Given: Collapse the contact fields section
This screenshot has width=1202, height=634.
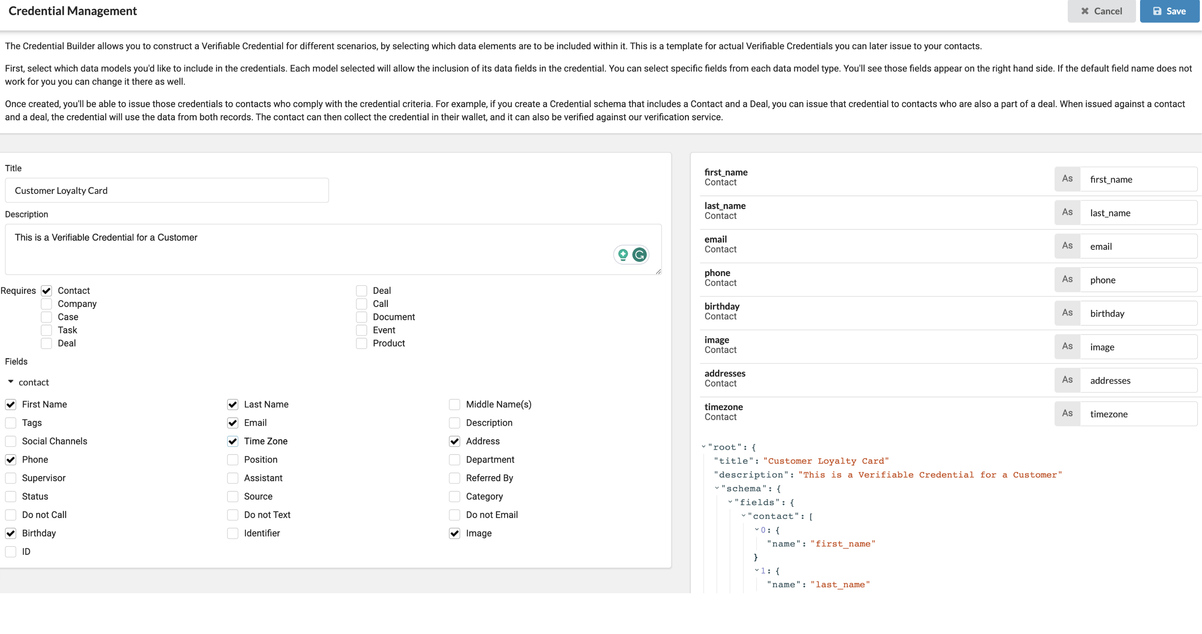Looking at the screenshot, I should [x=11, y=382].
